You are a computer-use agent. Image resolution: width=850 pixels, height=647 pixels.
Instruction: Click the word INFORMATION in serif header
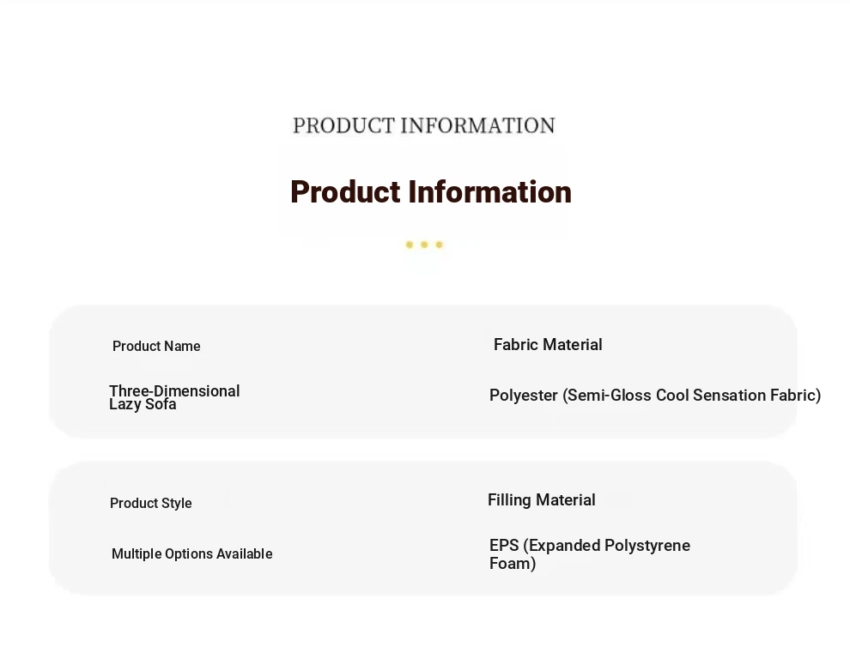(477, 126)
